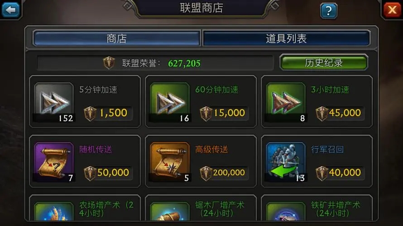Click the 40,000 price of 行军召回
The image size is (403, 226).
pos(345,172)
